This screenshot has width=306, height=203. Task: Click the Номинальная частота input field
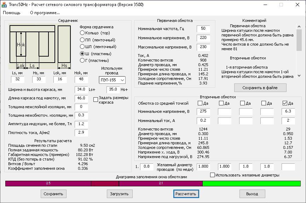coord(203,29)
